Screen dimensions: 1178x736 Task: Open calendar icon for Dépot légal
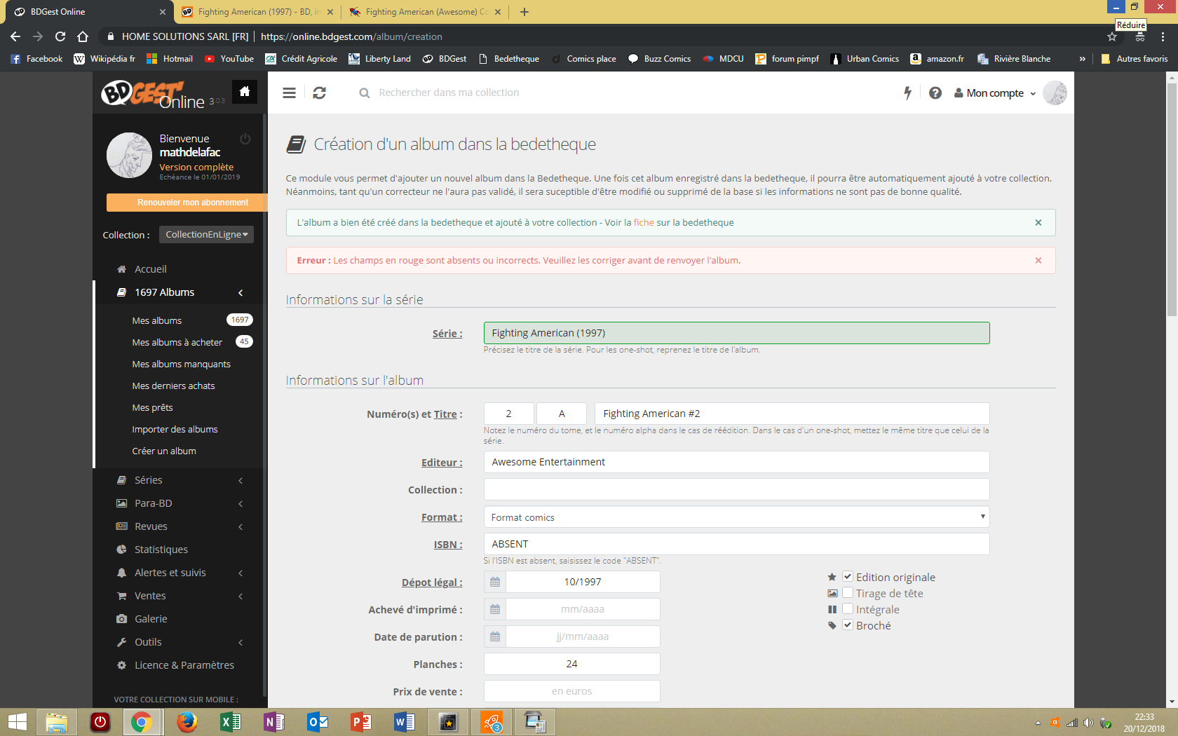point(495,582)
